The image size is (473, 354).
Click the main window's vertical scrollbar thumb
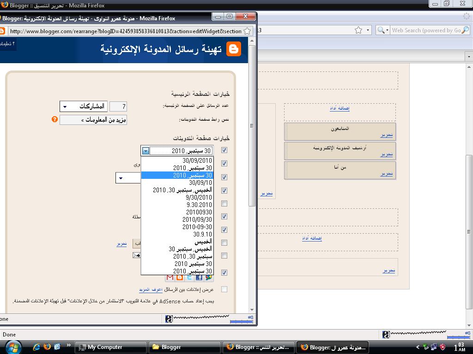coord(469,232)
